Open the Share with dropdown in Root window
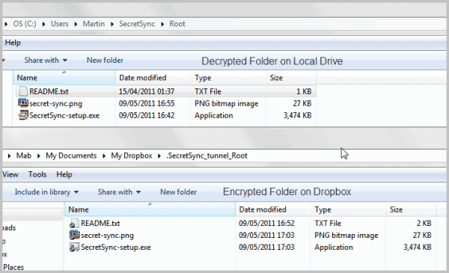449x273 pixels. tap(46, 61)
